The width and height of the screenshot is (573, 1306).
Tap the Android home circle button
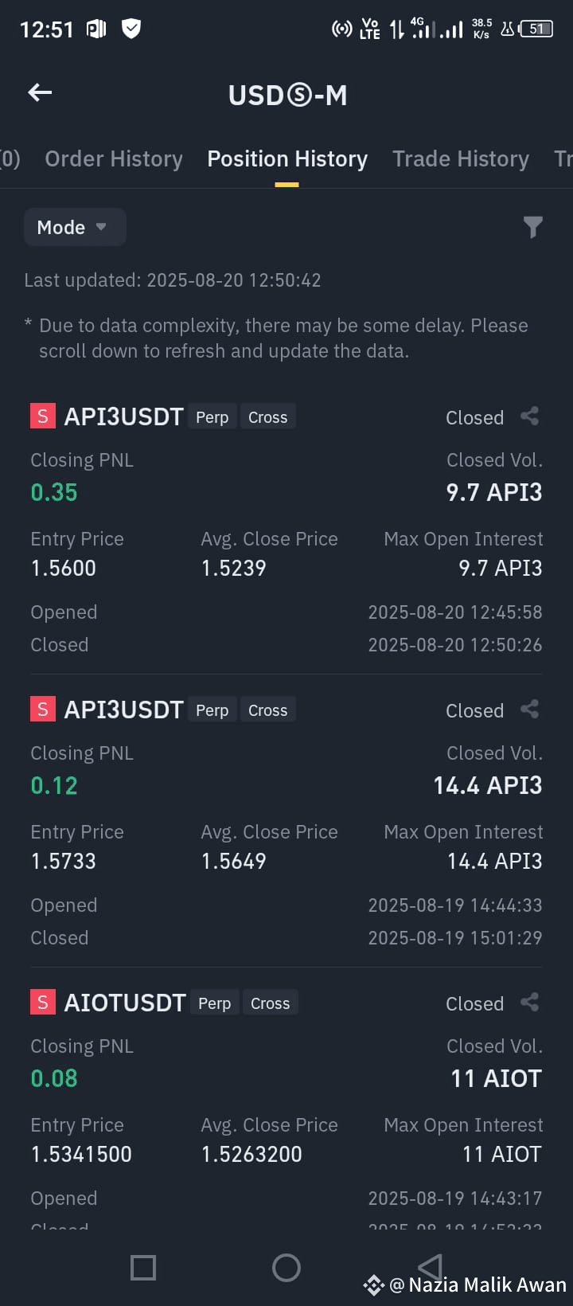286,1267
